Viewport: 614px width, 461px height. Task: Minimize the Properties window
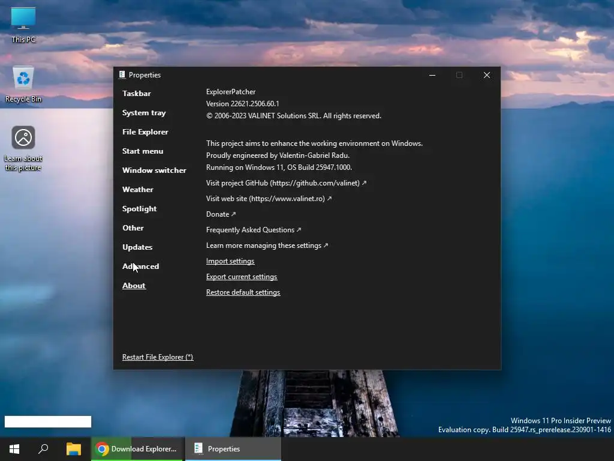[x=432, y=75]
